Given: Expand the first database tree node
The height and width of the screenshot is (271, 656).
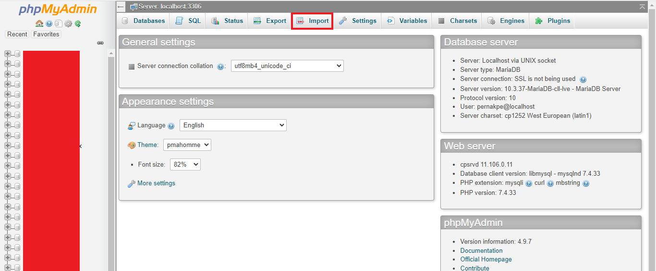Looking at the screenshot, I should 7,54.
